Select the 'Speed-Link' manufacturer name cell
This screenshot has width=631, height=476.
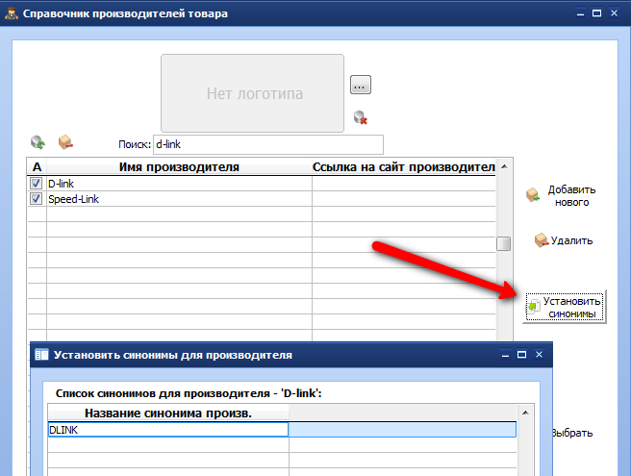[x=179, y=199]
